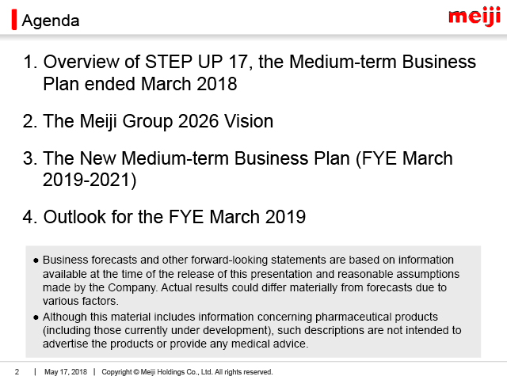Click the red meiji logo

click(x=475, y=17)
